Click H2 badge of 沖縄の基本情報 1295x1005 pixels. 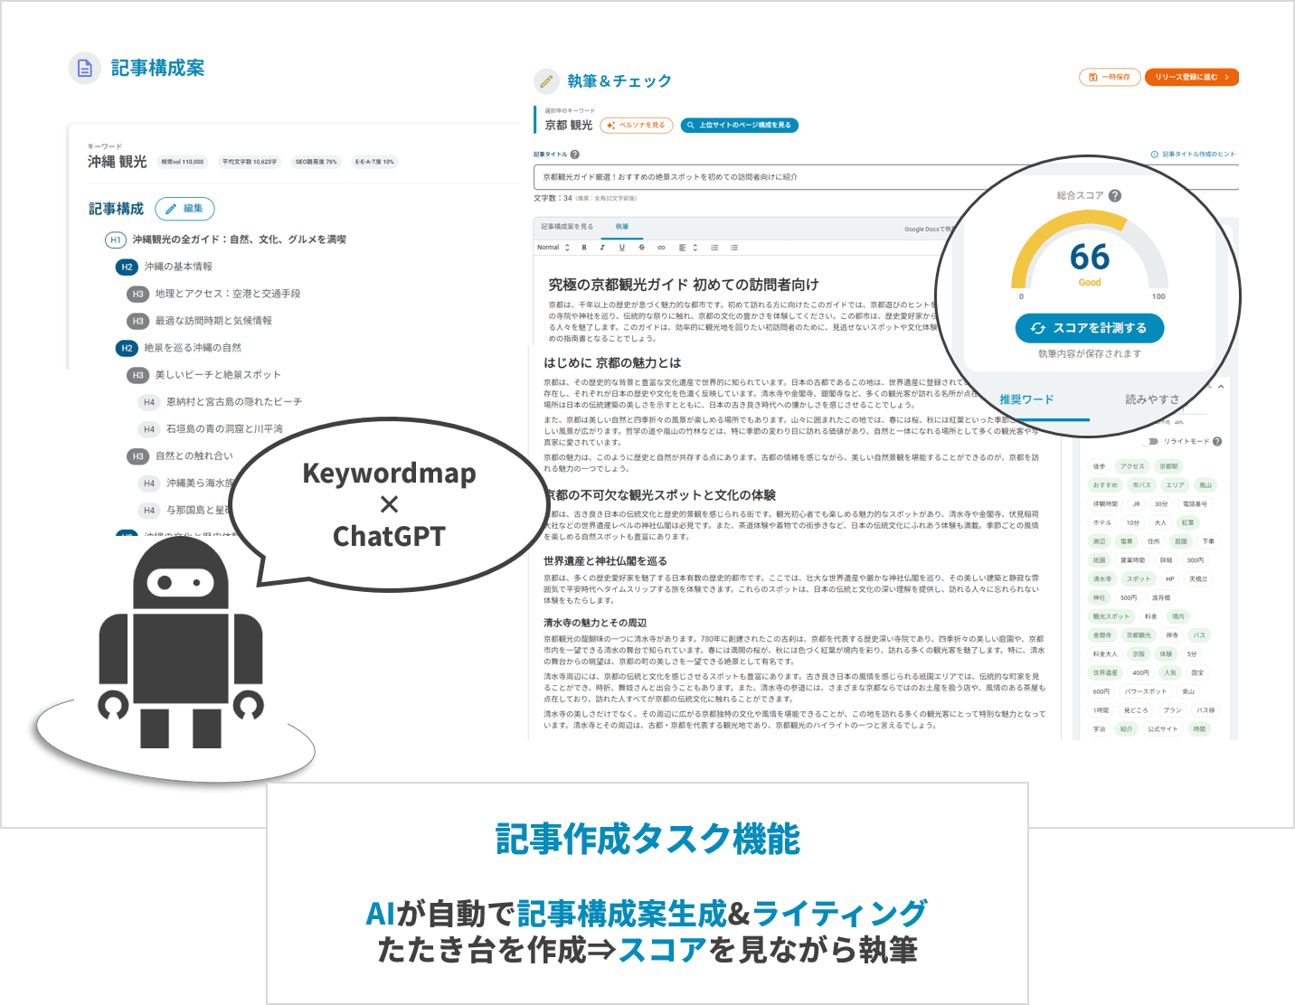[x=127, y=267]
